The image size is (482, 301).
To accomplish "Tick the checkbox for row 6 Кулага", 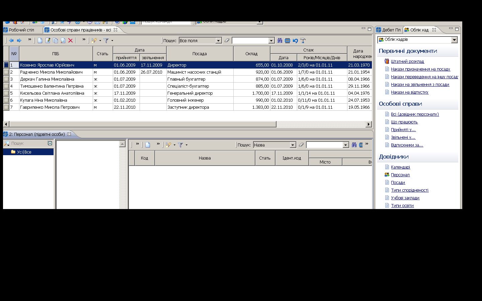I will click(x=6, y=100).
